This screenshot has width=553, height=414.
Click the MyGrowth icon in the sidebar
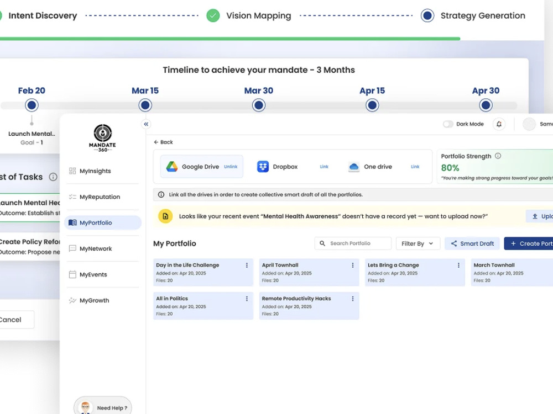[72, 300]
